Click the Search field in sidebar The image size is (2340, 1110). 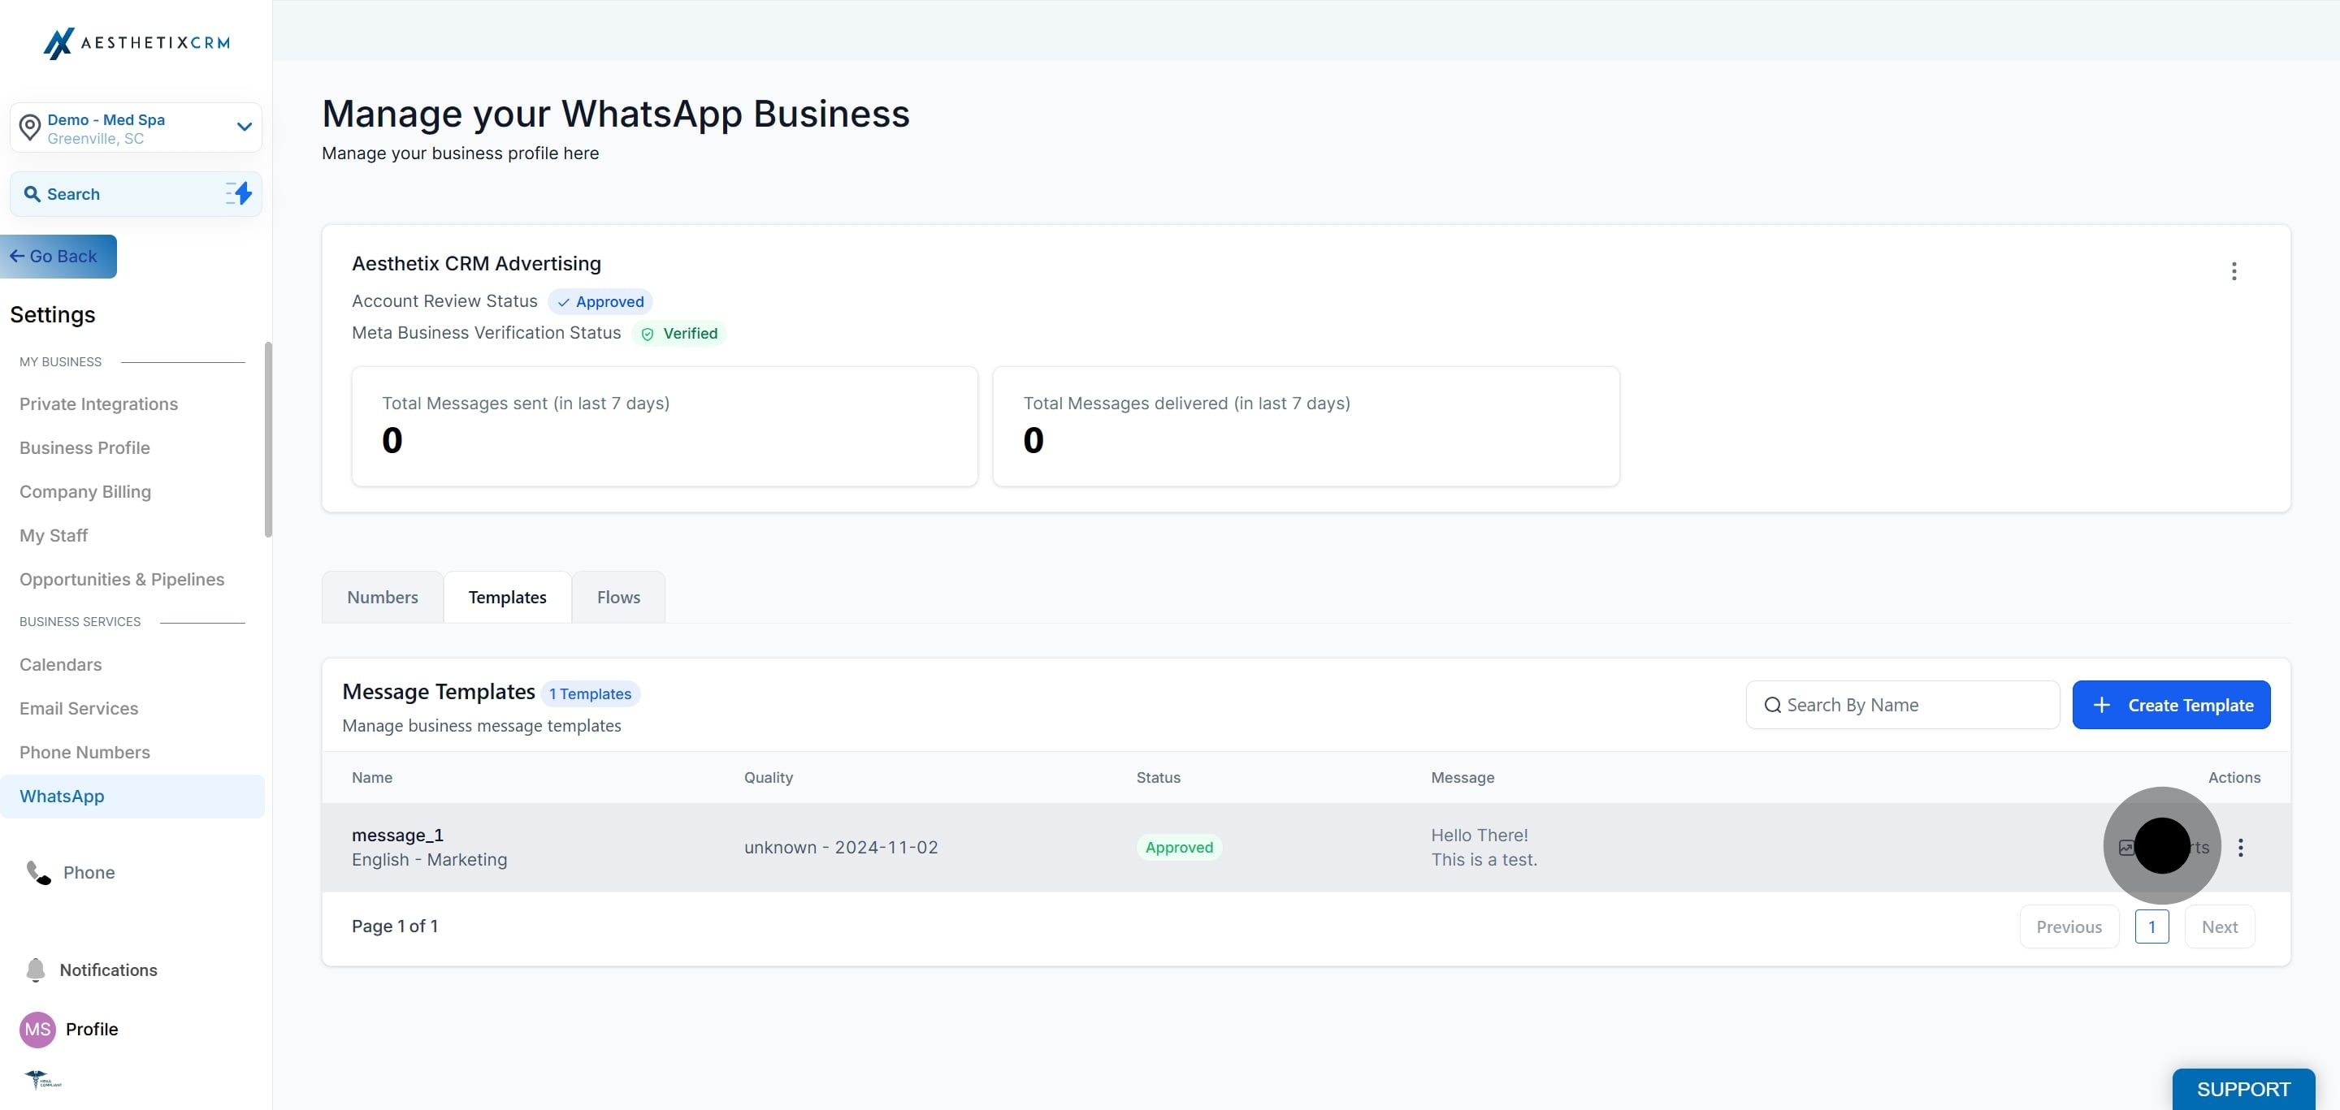136,194
